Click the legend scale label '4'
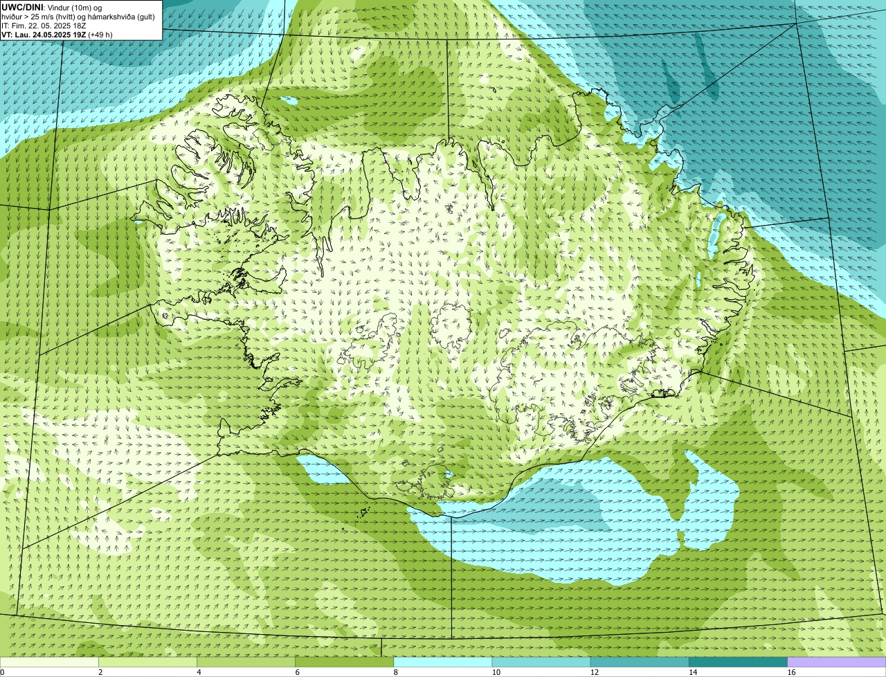 tap(199, 672)
